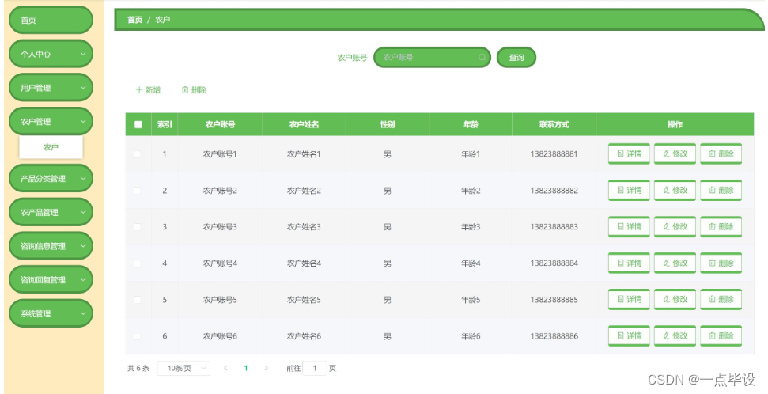Viewport: 768px width, 394px height.
Task: Expand the 咨询回复管理 sidebar menu
Action: 51,280
